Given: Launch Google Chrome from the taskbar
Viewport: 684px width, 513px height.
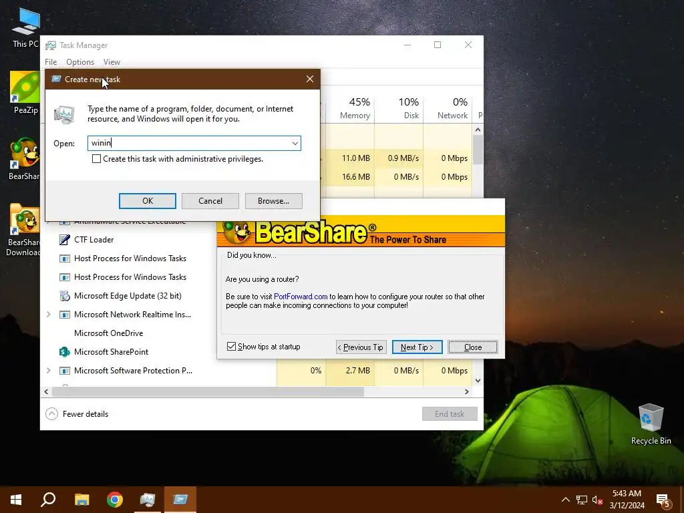Looking at the screenshot, I should tap(115, 500).
